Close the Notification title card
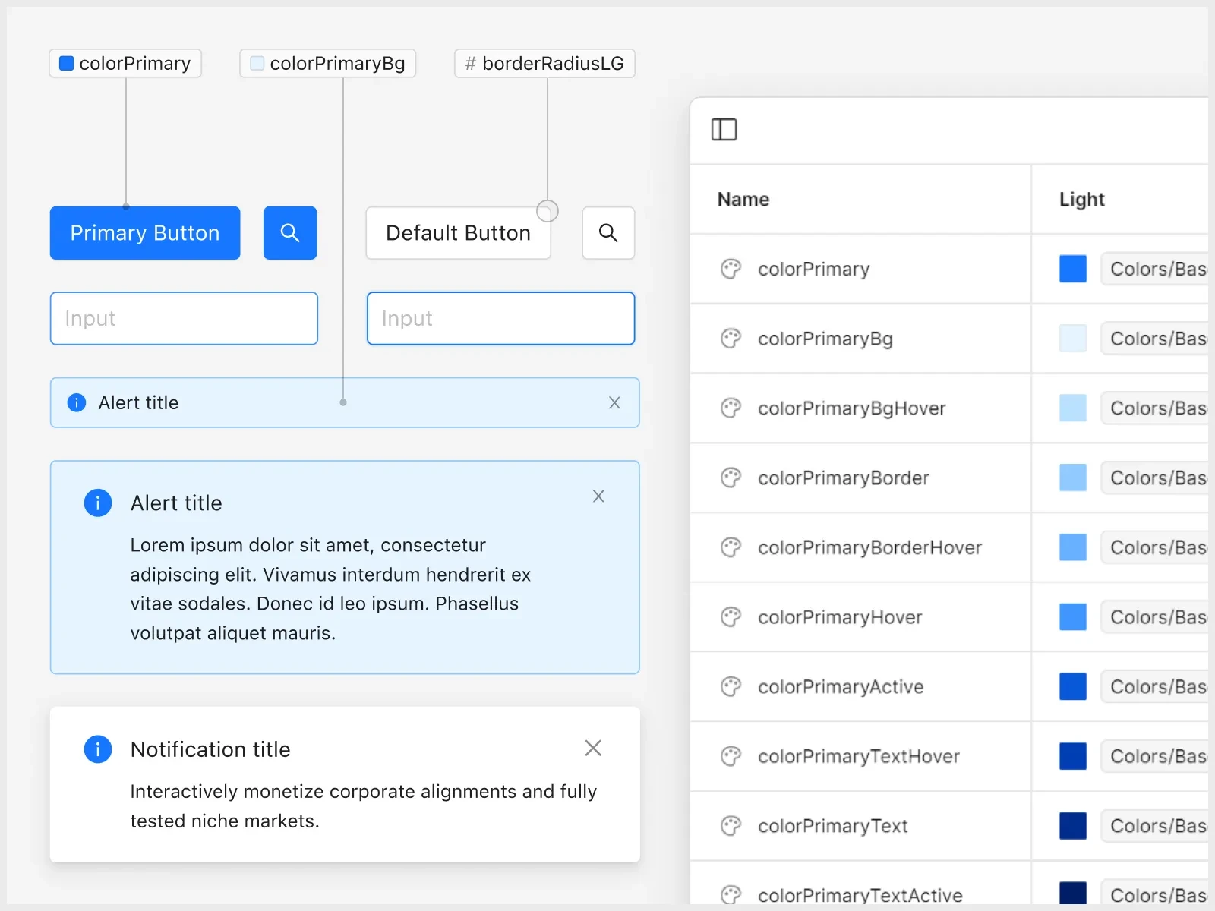The height and width of the screenshot is (911, 1215). (593, 749)
